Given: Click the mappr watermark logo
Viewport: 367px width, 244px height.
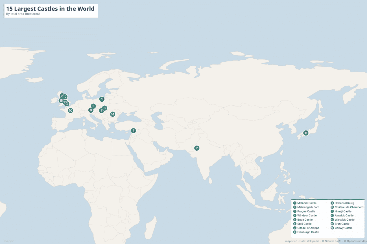Looking at the screenshot, I should [8, 241].
